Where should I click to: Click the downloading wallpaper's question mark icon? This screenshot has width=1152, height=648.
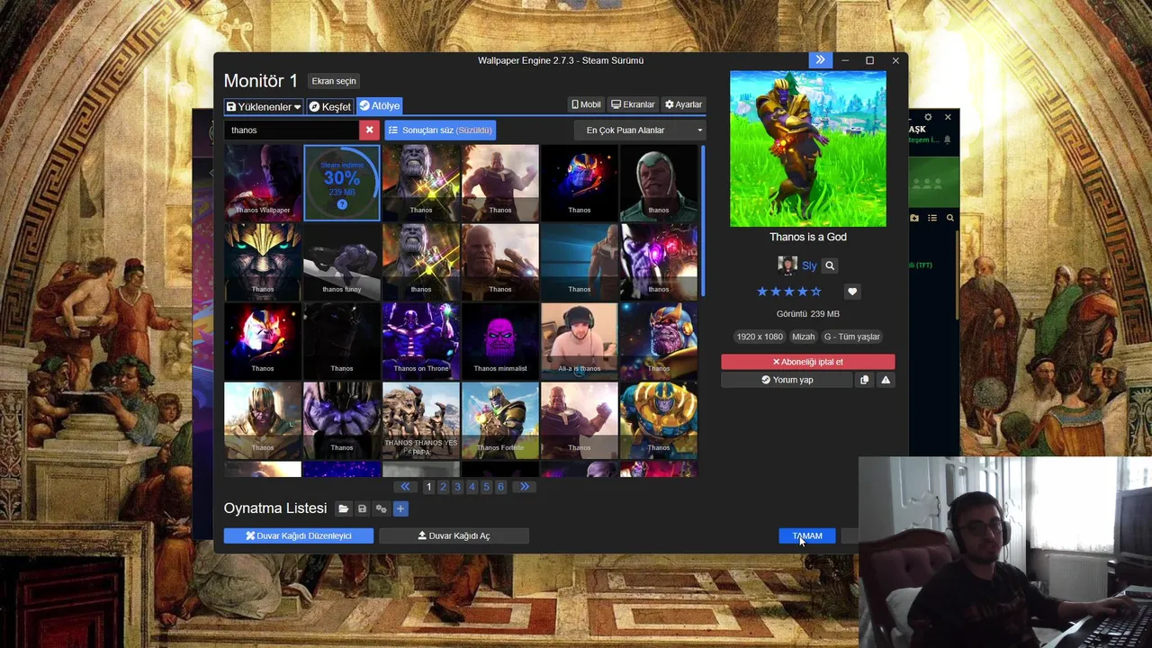[342, 205]
